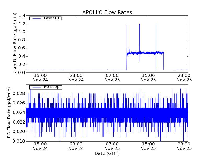Click the 0.6 tick on Laser DI axis
Screen dimensions: 209x157
point(22,48)
